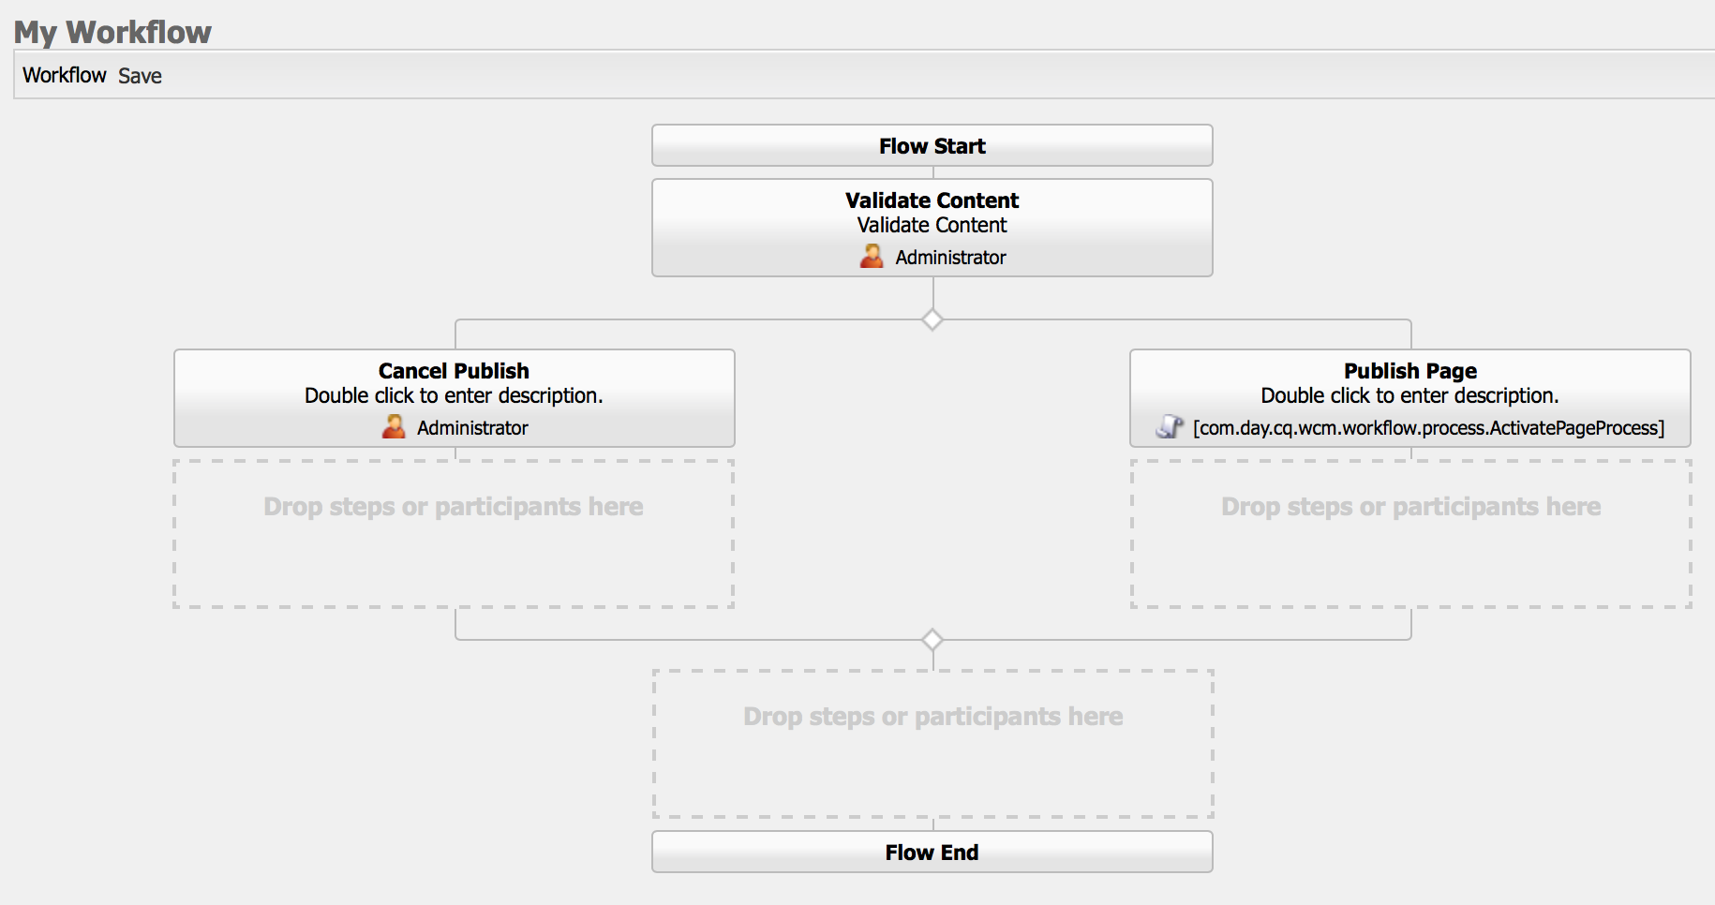The height and width of the screenshot is (905, 1715).
Task: Click the drop zone under Cancel Publish
Action: point(454,534)
